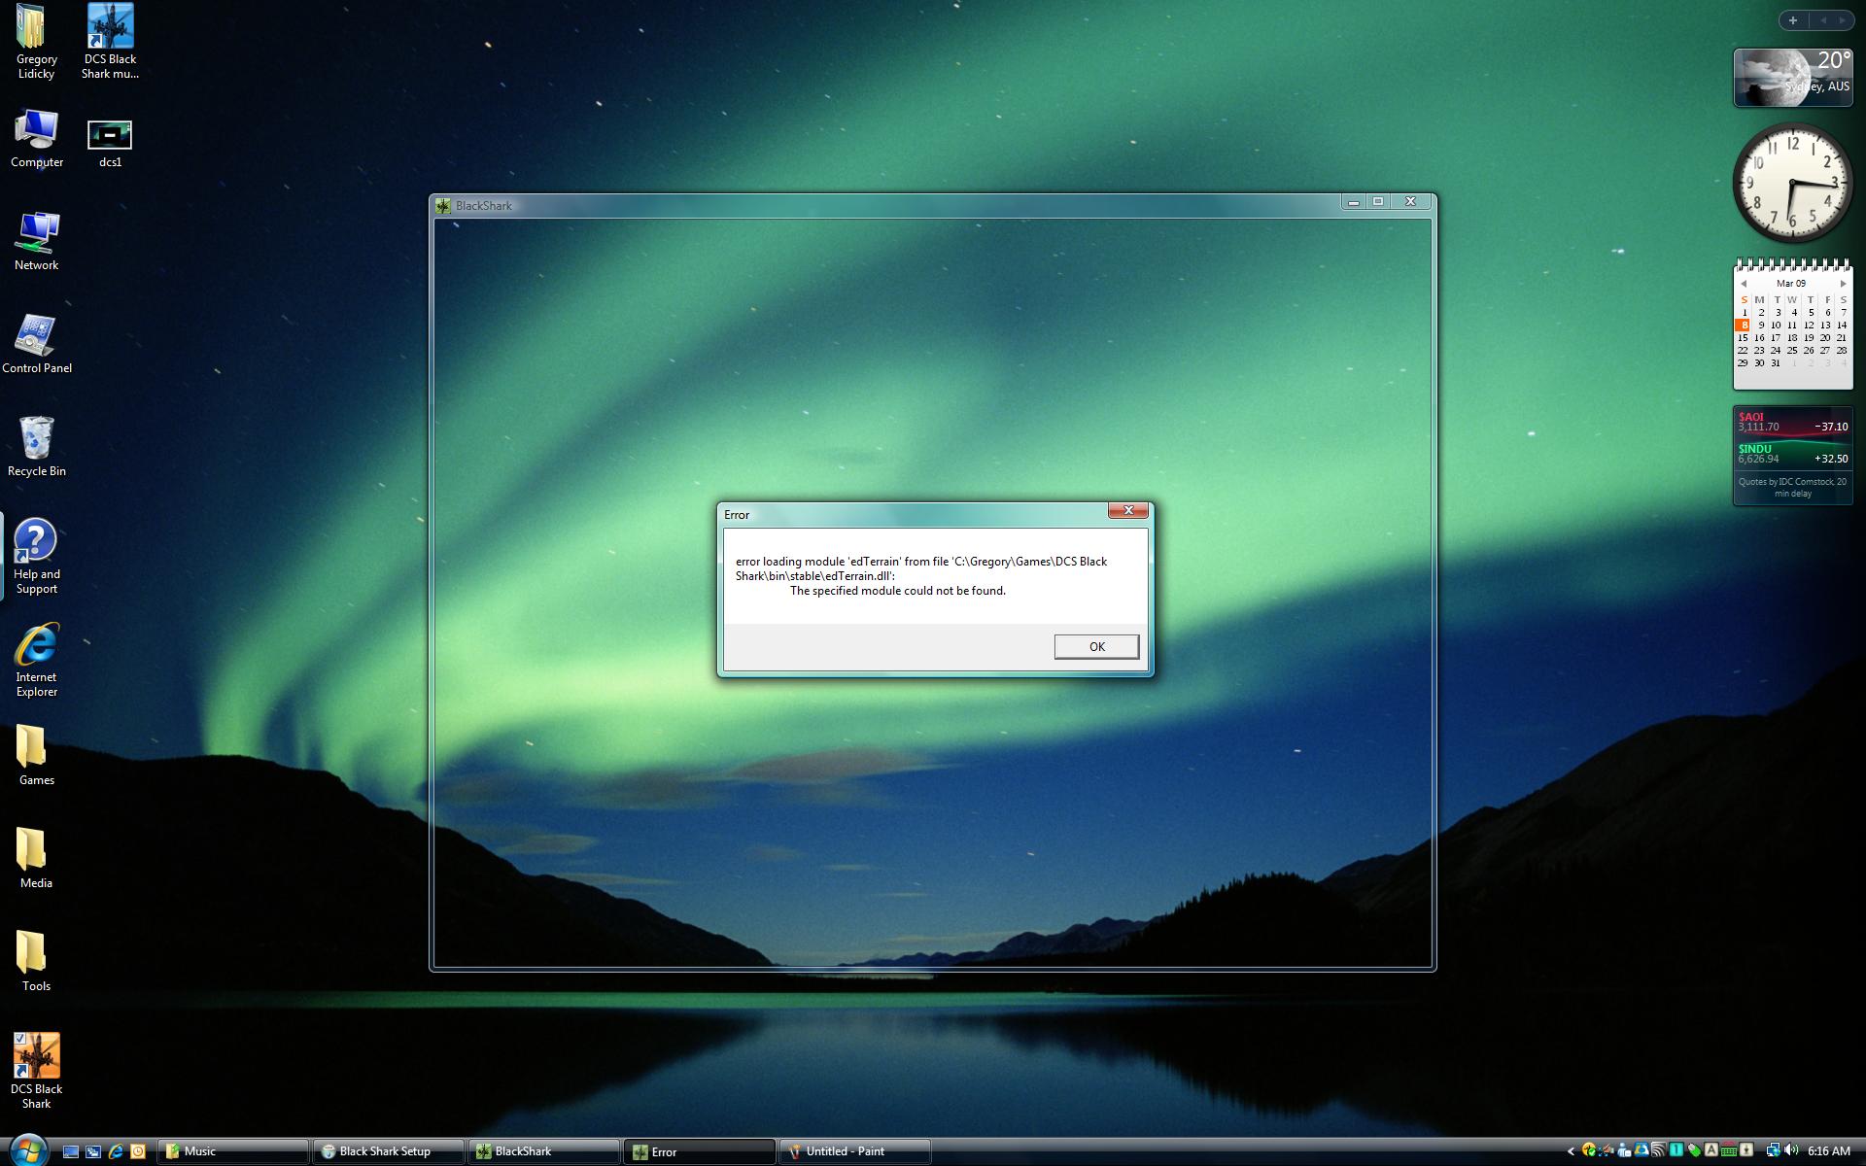Expand hidden system tray icons arrow
This screenshot has width=1866, height=1166.
(x=1571, y=1151)
